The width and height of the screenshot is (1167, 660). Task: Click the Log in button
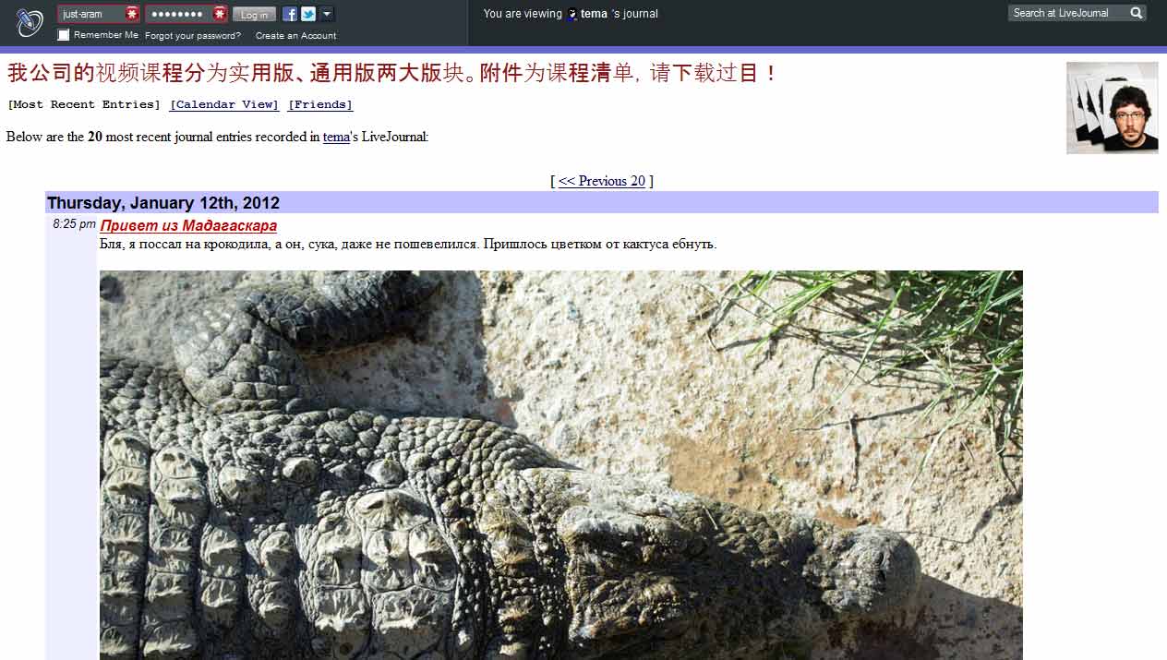point(254,15)
